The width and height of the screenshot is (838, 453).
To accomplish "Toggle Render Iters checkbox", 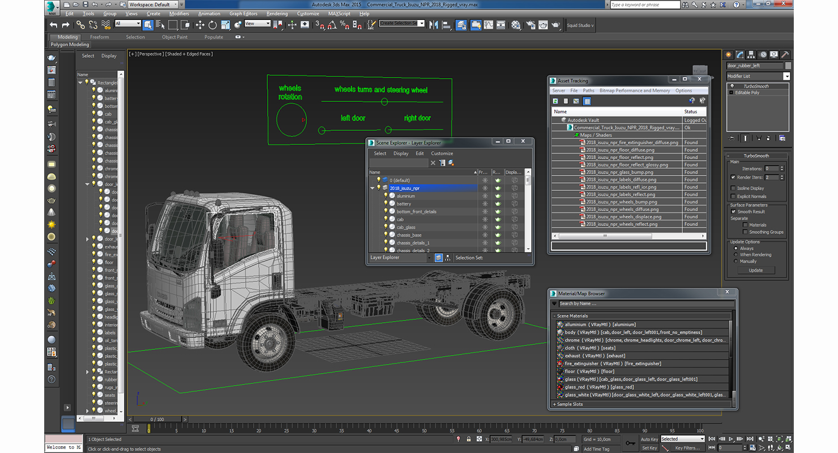I will click(733, 177).
